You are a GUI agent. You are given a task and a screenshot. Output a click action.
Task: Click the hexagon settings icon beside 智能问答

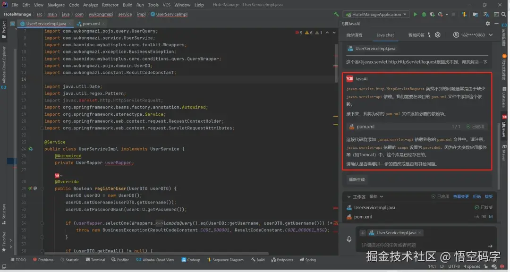point(438,35)
